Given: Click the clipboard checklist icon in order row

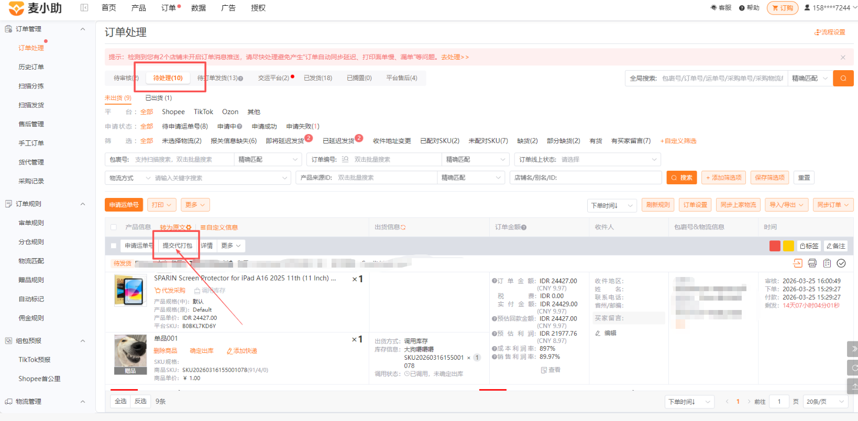Looking at the screenshot, I should pos(827,263).
